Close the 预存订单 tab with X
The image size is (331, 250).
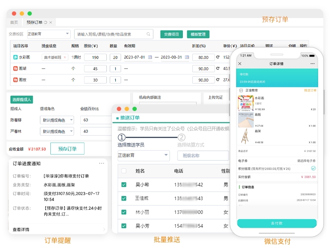(x=51, y=22)
